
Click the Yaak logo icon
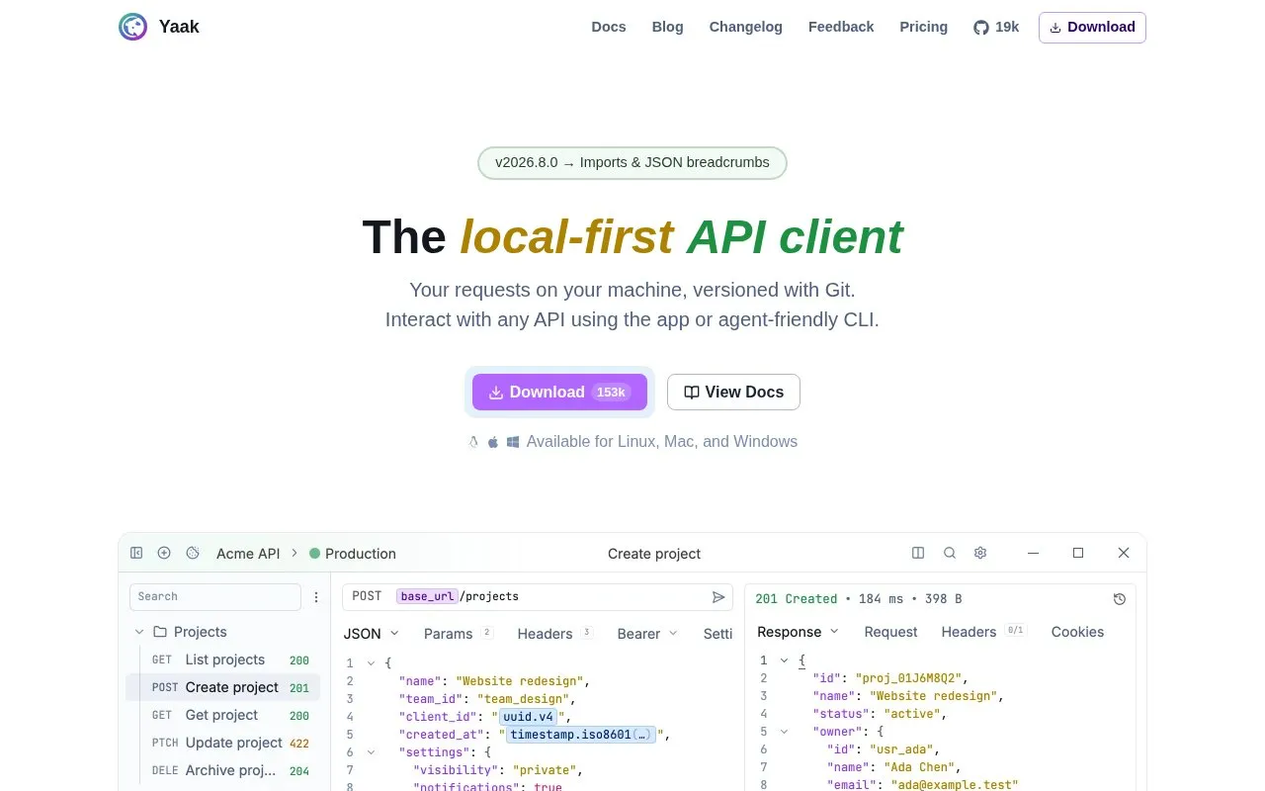132,27
